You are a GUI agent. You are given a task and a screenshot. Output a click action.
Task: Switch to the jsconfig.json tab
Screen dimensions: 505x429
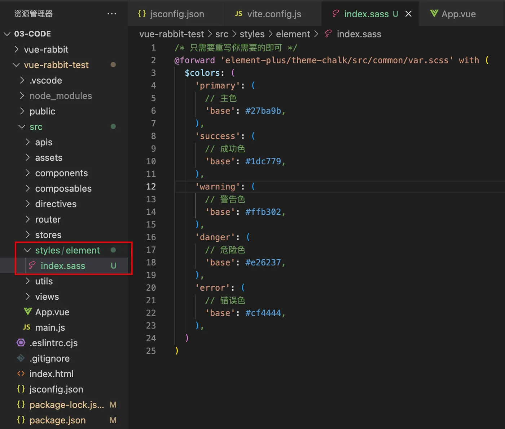[176, 14]
